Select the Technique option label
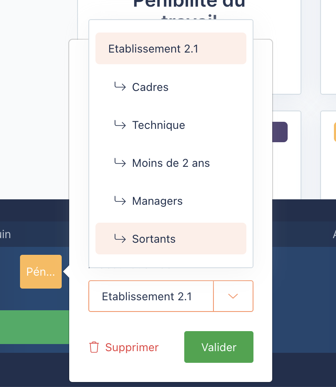This screenshot has width=336, height=387. click(158, 125)
